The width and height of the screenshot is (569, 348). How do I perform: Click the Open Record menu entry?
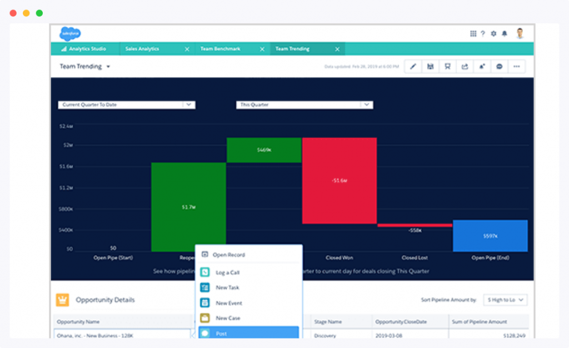tap(233, 254)
